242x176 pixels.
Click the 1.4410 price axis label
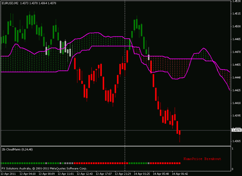click(x=236, y=103)
